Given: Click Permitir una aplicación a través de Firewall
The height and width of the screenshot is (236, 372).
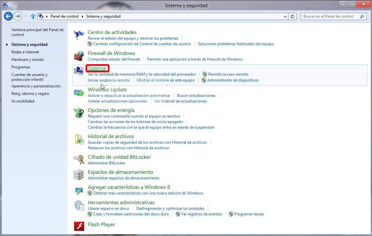Looking at the screenshot, I should [195, 59].
